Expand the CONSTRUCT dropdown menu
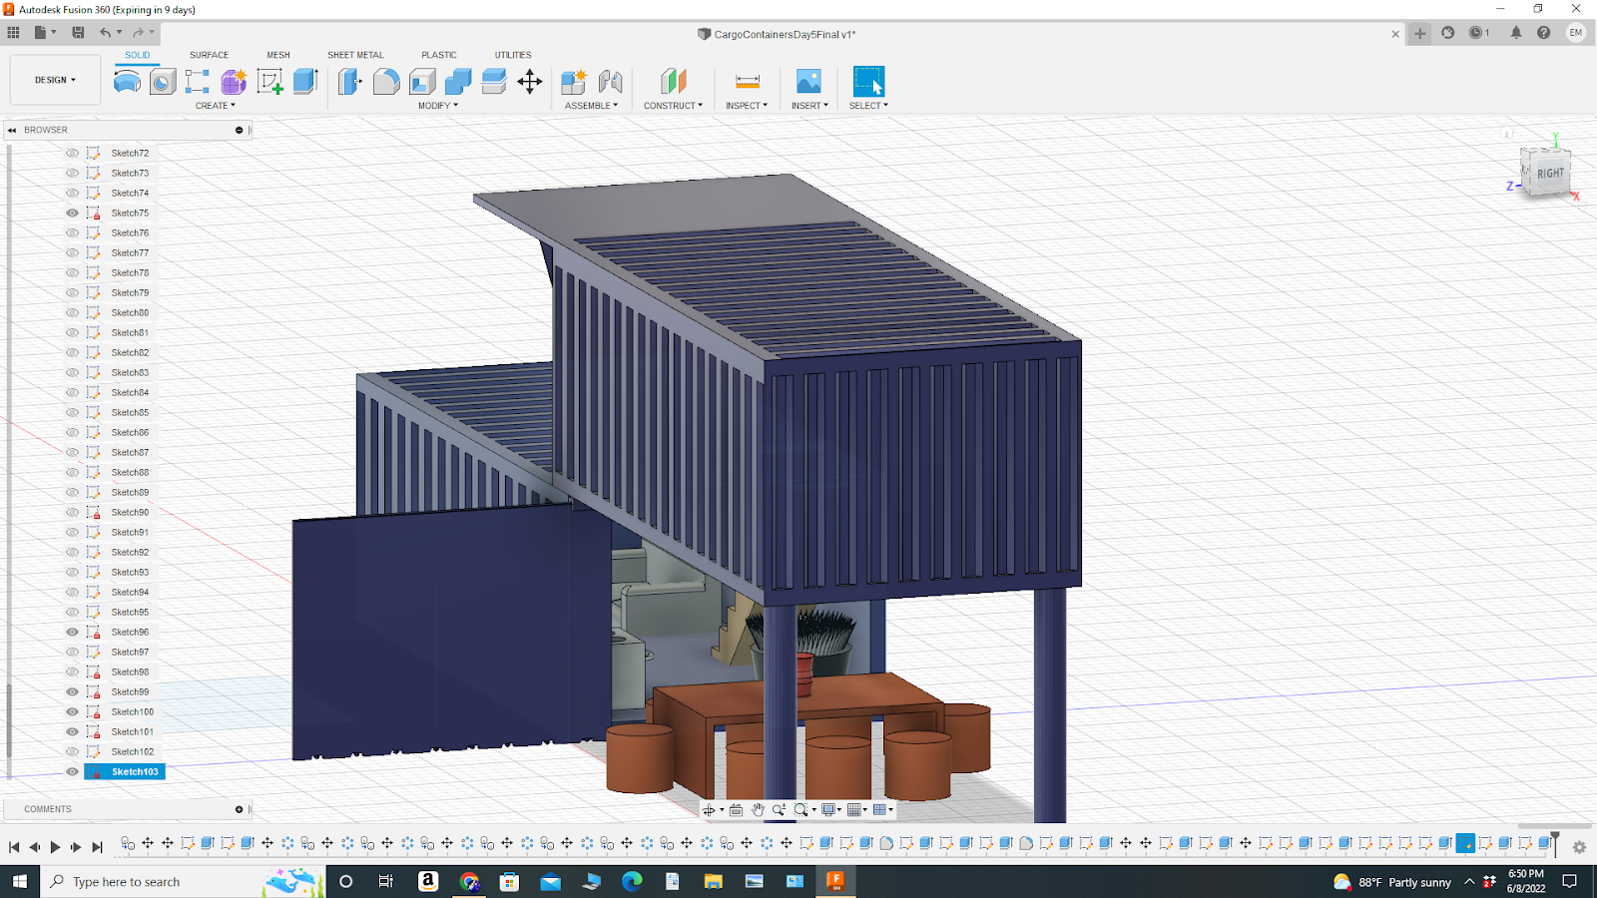Viewport: 1597px width, 898px height. [x=673, y=106]
